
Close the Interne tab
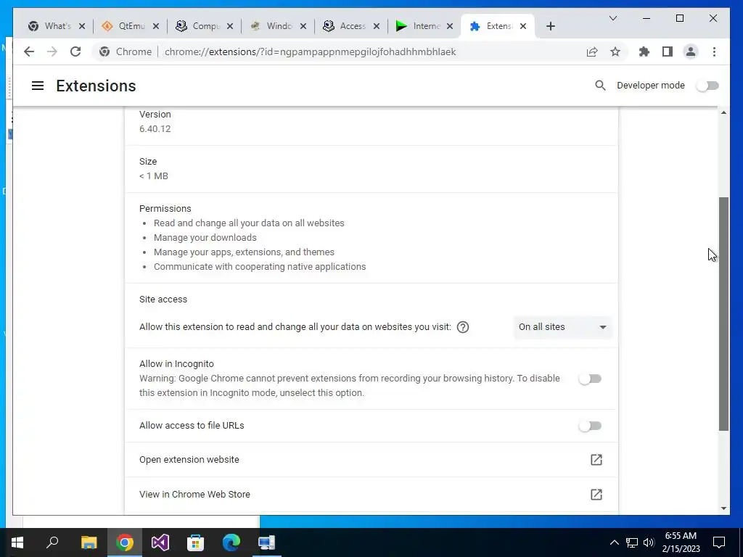tap(450, 26)
